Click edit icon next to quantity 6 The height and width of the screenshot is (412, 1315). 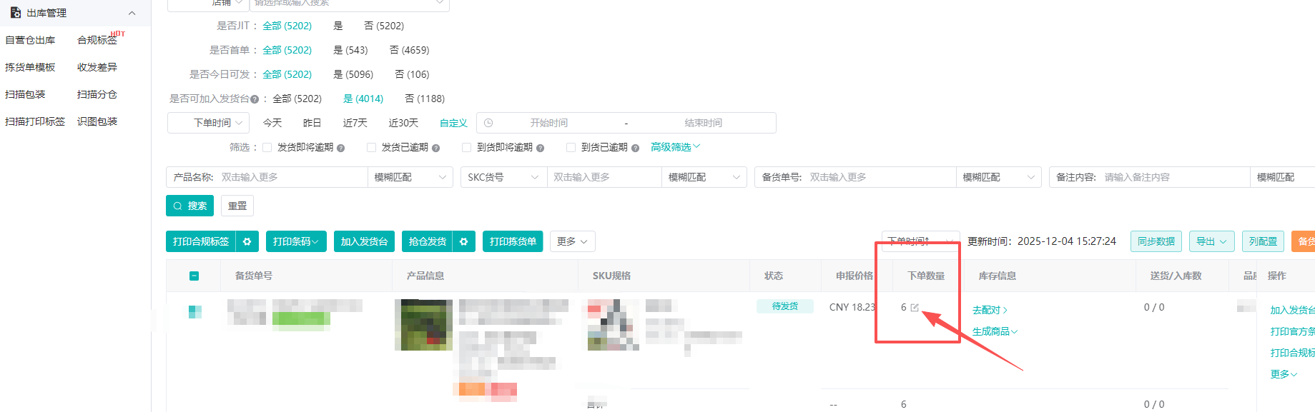(x=915, y=308)
